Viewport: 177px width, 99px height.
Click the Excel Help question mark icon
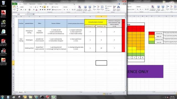coord(119,4)
